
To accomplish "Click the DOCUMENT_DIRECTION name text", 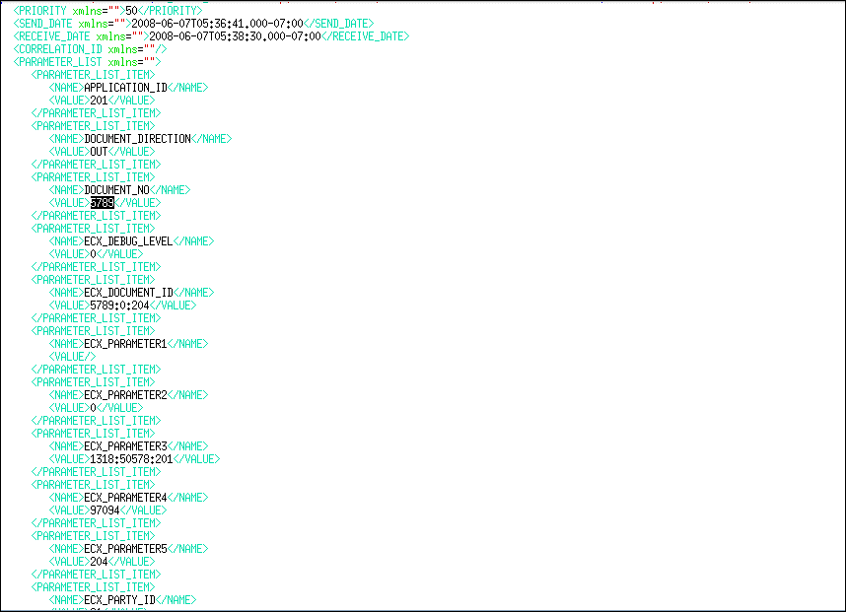I will point(138,139).
